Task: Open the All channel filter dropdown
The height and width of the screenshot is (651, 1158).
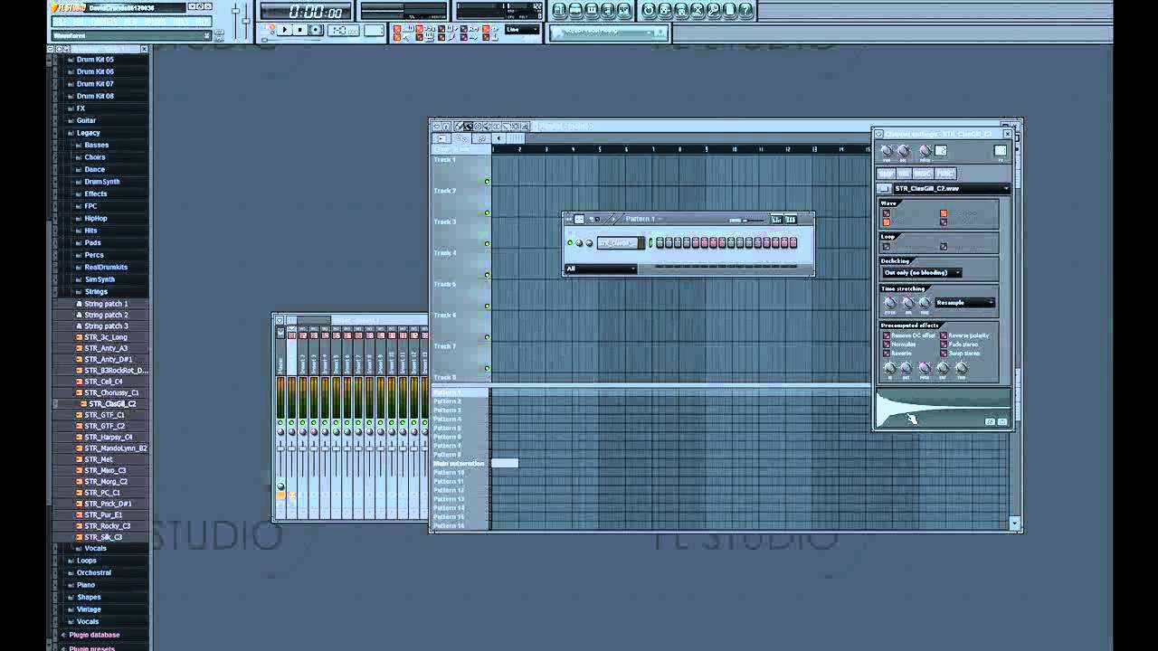Action: [602, 269]
